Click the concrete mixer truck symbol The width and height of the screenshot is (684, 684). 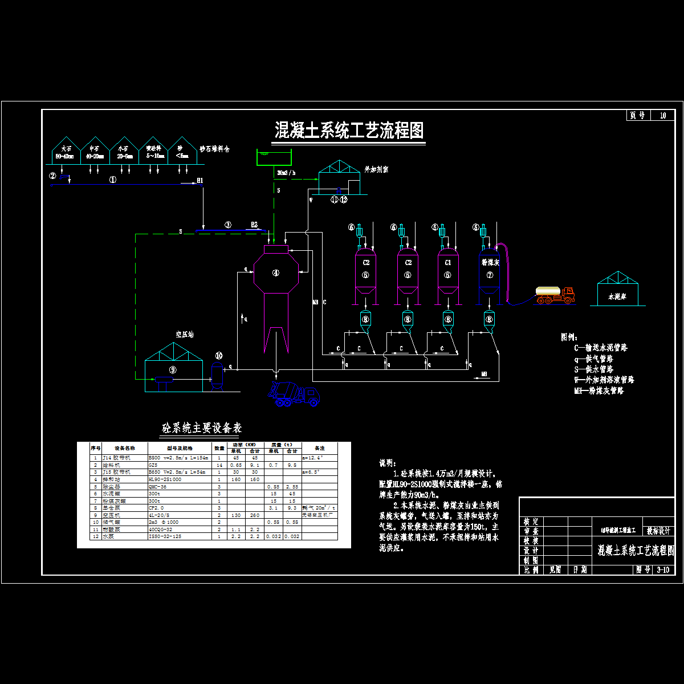click(x=295, y=394)
